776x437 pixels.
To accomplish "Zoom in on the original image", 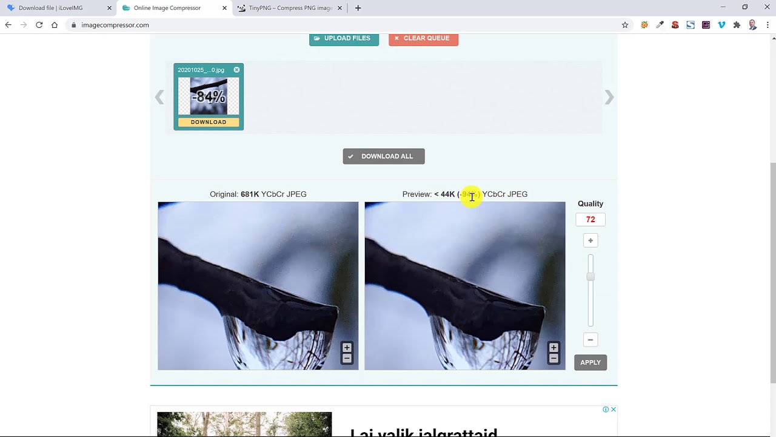I will click(x=347, y=348).
